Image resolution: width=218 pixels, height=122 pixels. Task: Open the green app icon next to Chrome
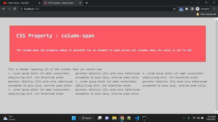(129, 118)
